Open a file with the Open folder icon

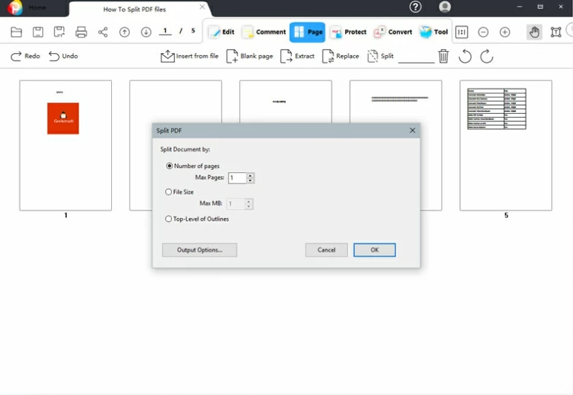[15, 31]
